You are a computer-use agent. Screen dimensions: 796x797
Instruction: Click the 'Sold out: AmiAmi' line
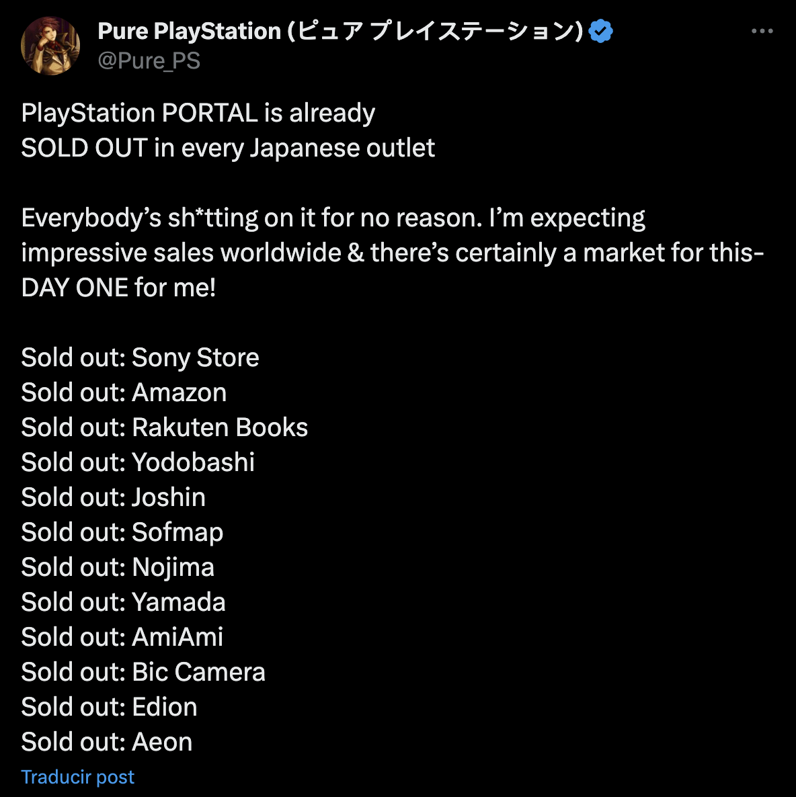[122, 637]
